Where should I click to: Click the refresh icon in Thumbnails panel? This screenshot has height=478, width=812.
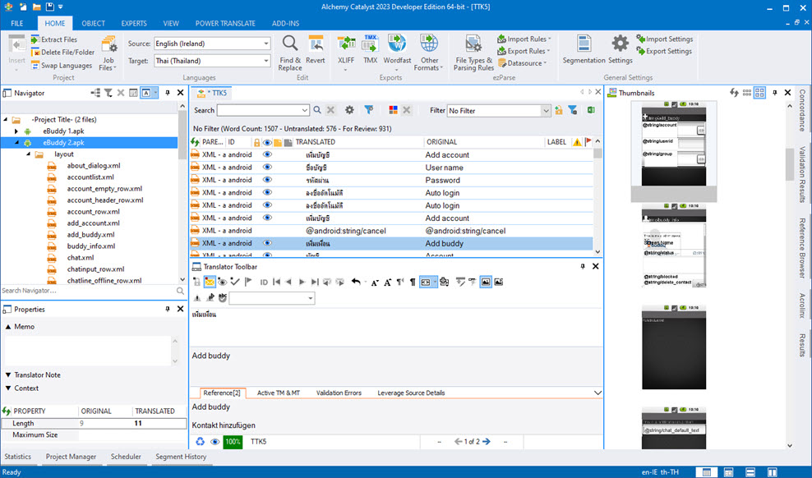(x=734, y=93)
